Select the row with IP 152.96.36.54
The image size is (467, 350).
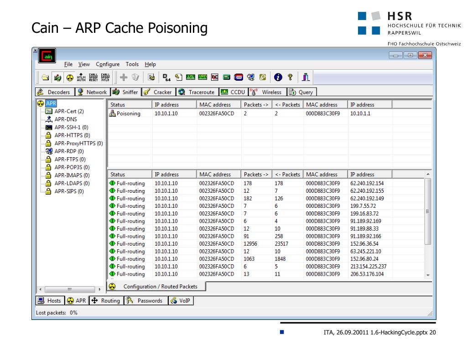266,244
